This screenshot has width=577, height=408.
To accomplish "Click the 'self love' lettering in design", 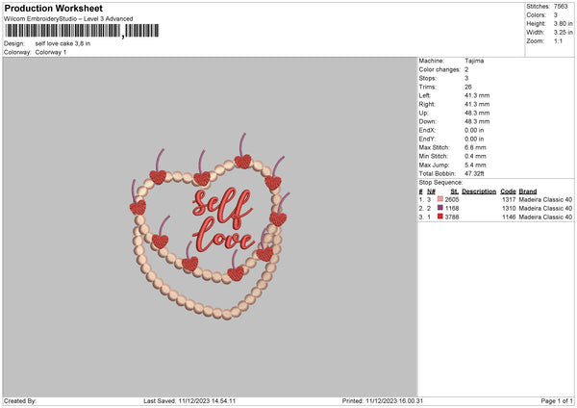I will click(x=223, y=219).
